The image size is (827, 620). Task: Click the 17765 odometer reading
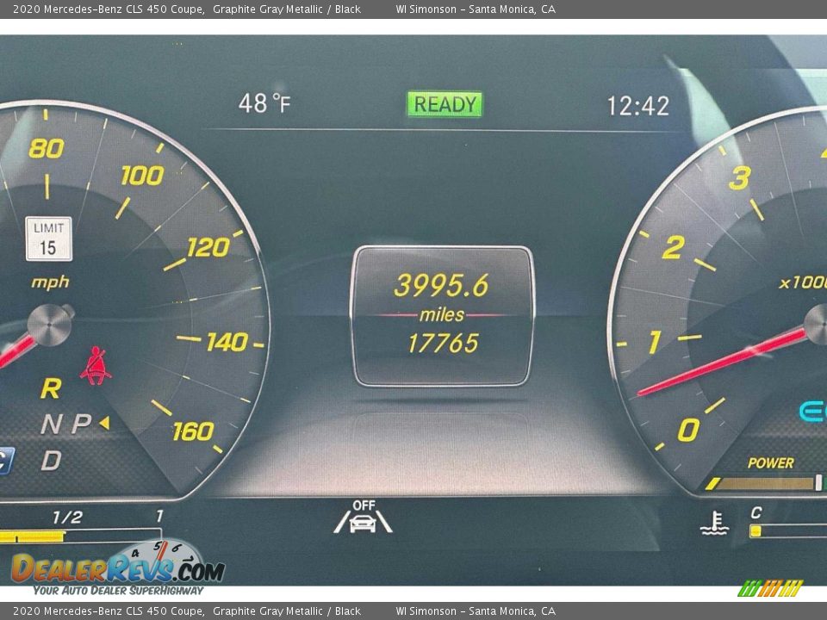pyautogui.click(x=443, y=344)
